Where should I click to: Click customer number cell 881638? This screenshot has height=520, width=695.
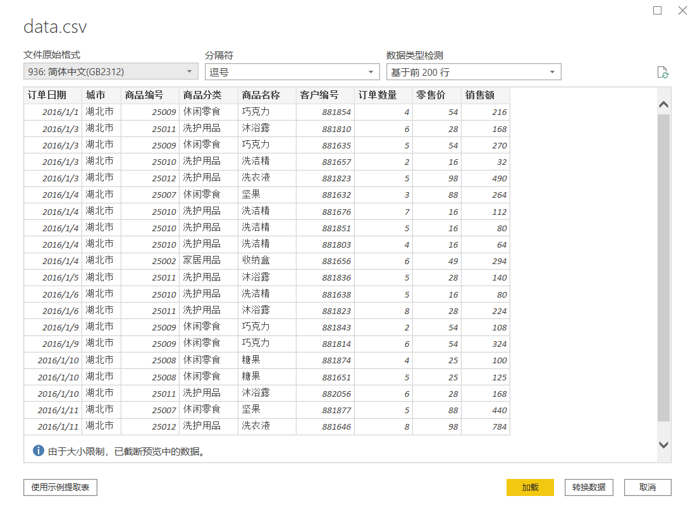[325, 294]
